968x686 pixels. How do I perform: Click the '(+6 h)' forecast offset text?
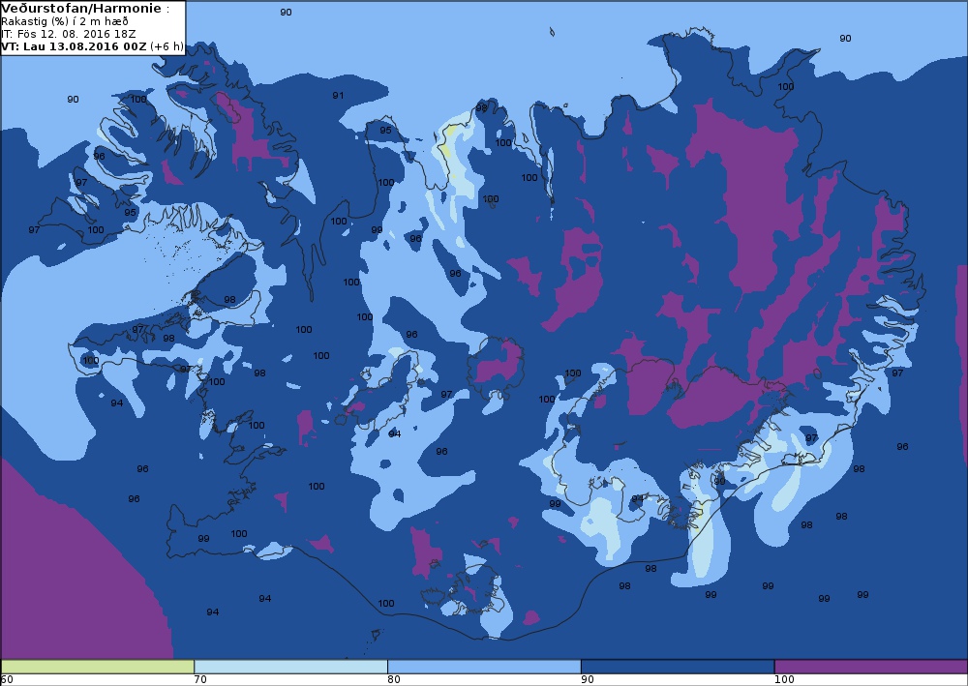point(166,46)
